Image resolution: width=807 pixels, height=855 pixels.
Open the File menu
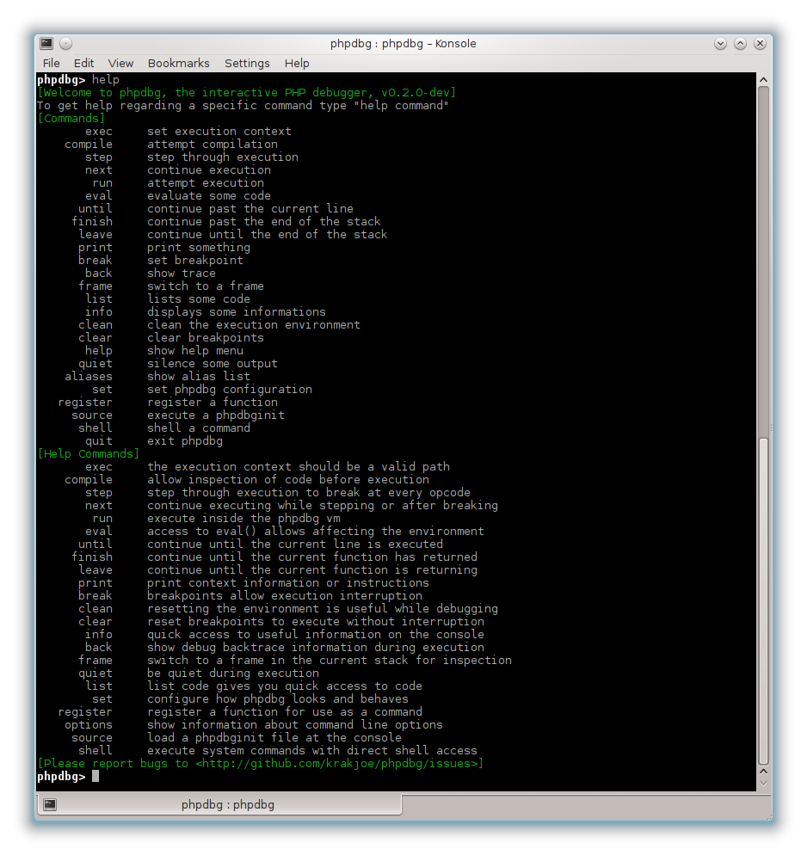tap(52, 63)
